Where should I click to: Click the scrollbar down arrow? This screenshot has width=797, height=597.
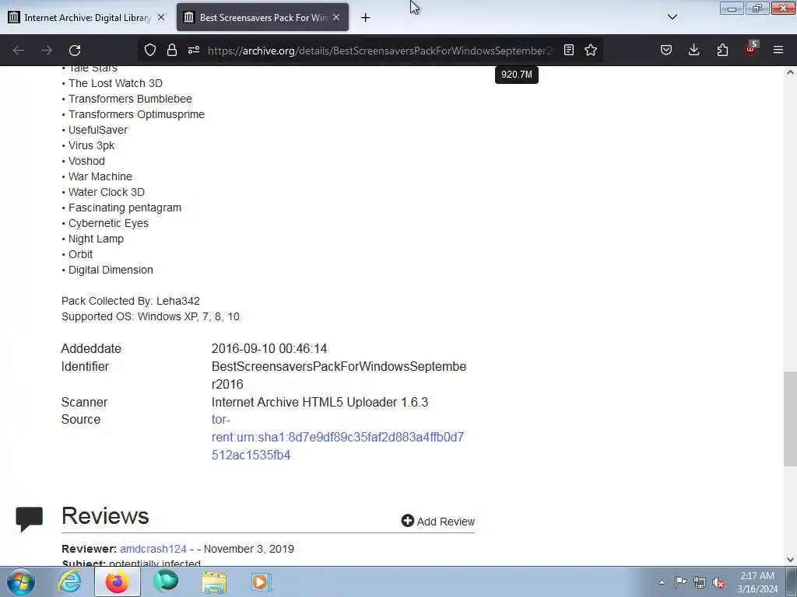pyautogui.click(x=790, y=560)
